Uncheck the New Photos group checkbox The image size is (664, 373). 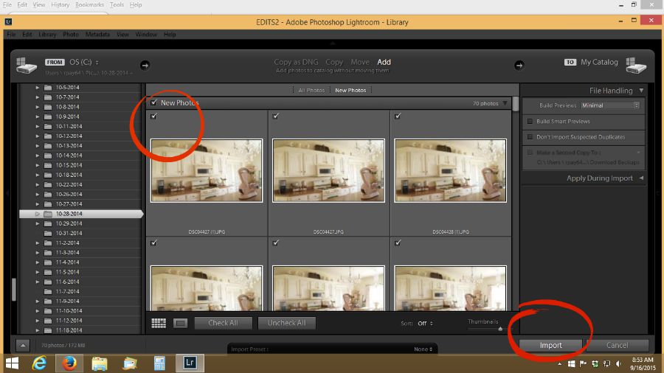pos(153,102)
